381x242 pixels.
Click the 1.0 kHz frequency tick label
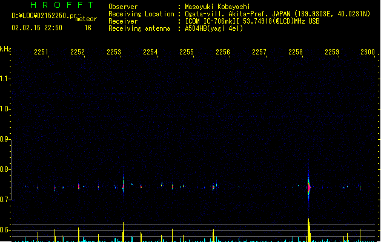(x=5, y=109)
